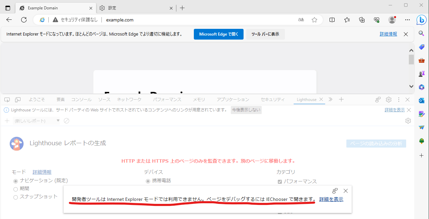Screen dimensions: 429x219
Task: Select the スナップショット mode radio
Action: tap(15, 197)
